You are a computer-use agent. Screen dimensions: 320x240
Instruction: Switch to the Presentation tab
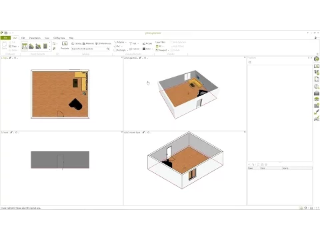[35, 38]
